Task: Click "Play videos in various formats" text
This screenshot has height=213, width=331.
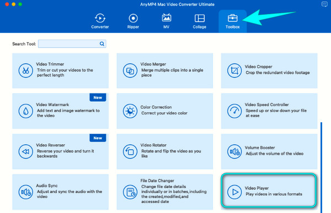Action: (x=274, y=194)
